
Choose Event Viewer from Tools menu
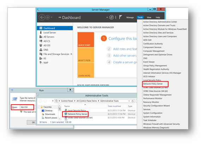[x=149, y=62]
